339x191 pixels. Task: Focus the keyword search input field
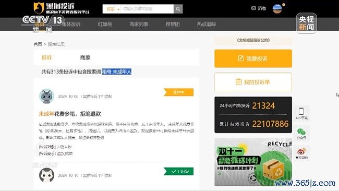[x=147, y=9]
